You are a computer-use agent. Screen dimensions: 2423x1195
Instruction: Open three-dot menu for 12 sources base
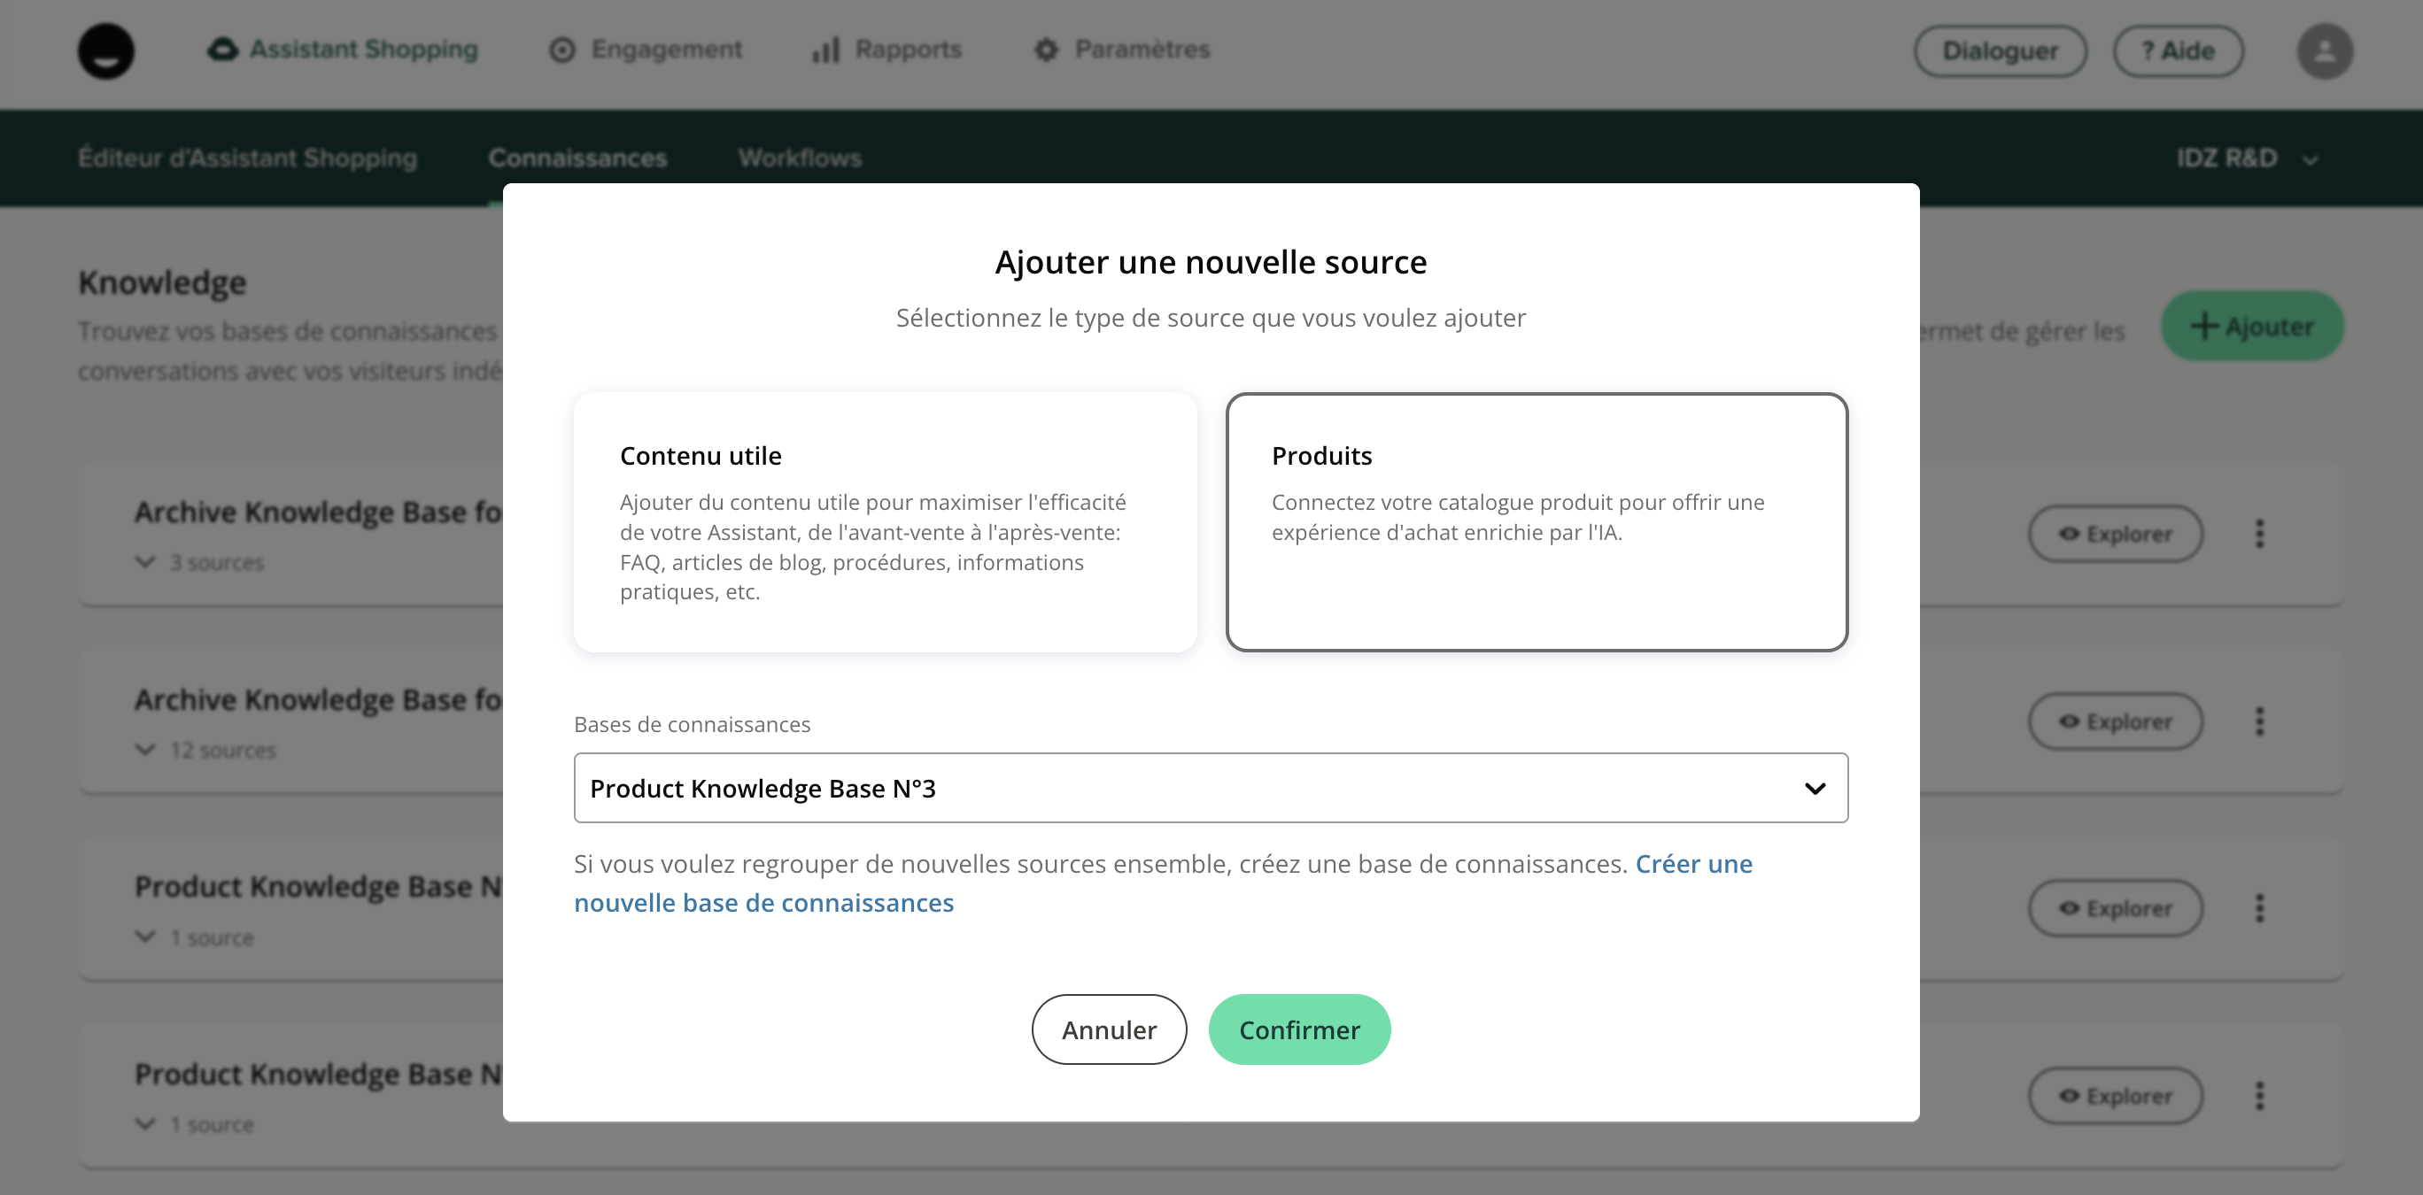tap(2259, 721)
